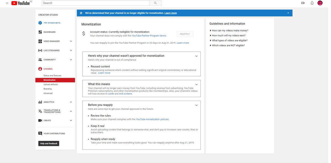The image size is (331, 163).
Task: Click the Your Contributions icon
Action: [40, 133]
